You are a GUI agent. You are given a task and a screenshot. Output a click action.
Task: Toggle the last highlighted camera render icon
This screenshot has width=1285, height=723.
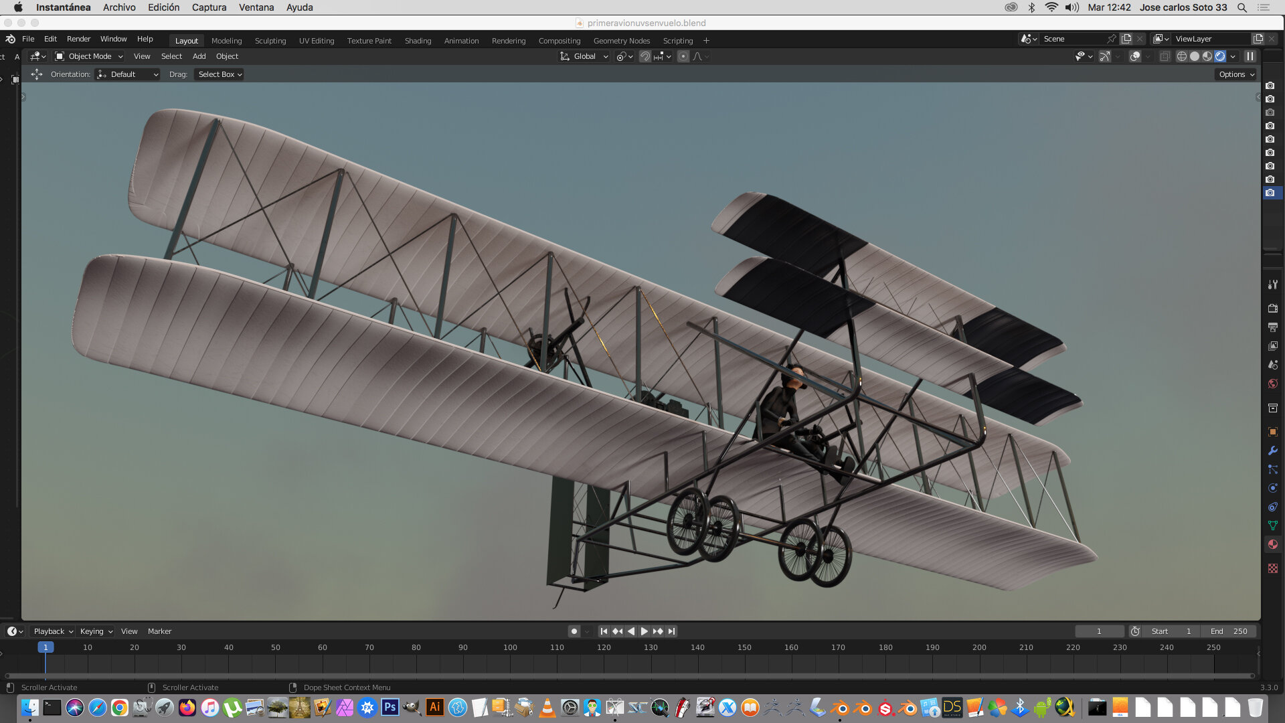[1270, 193]
